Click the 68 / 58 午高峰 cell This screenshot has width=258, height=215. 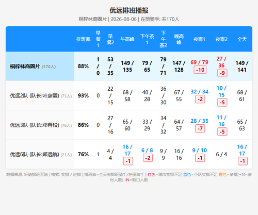(x=127, y=96)
